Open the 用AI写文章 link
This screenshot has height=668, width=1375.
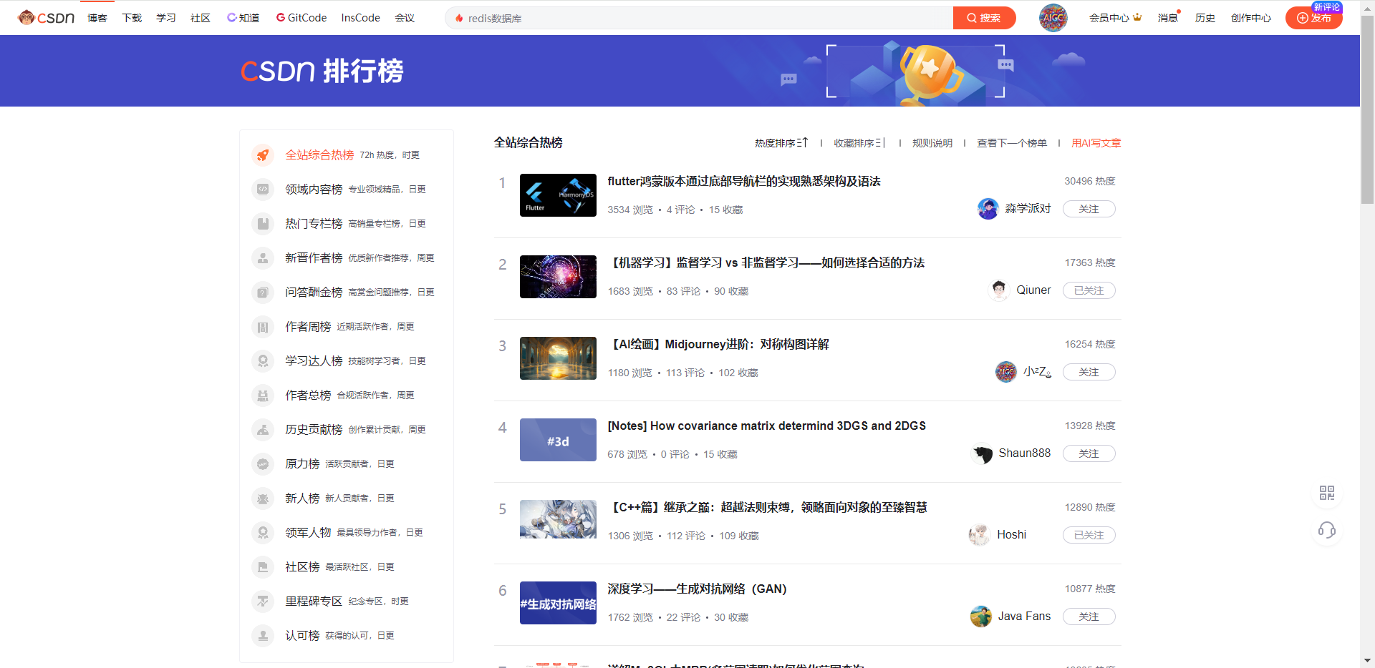tap(1096, 143)
